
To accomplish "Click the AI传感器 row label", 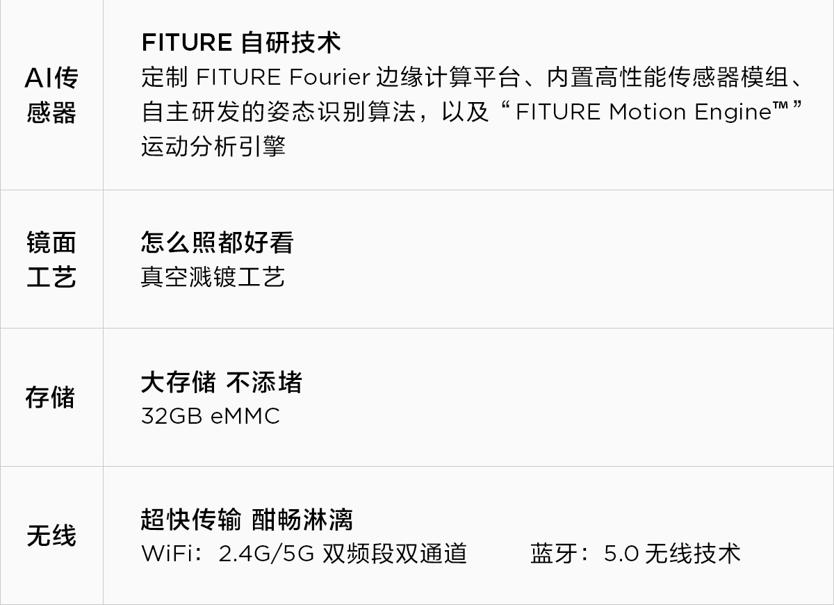I will (x=51, y=95).
